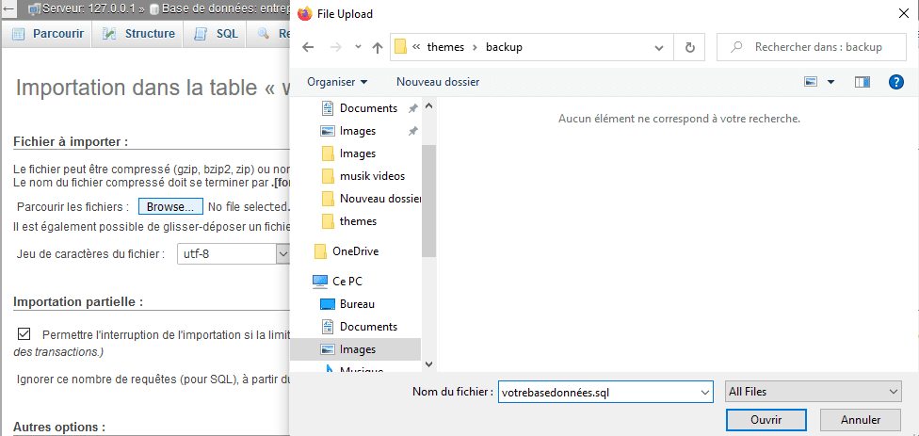Expand the address bar history dropdown

(659, 47)
